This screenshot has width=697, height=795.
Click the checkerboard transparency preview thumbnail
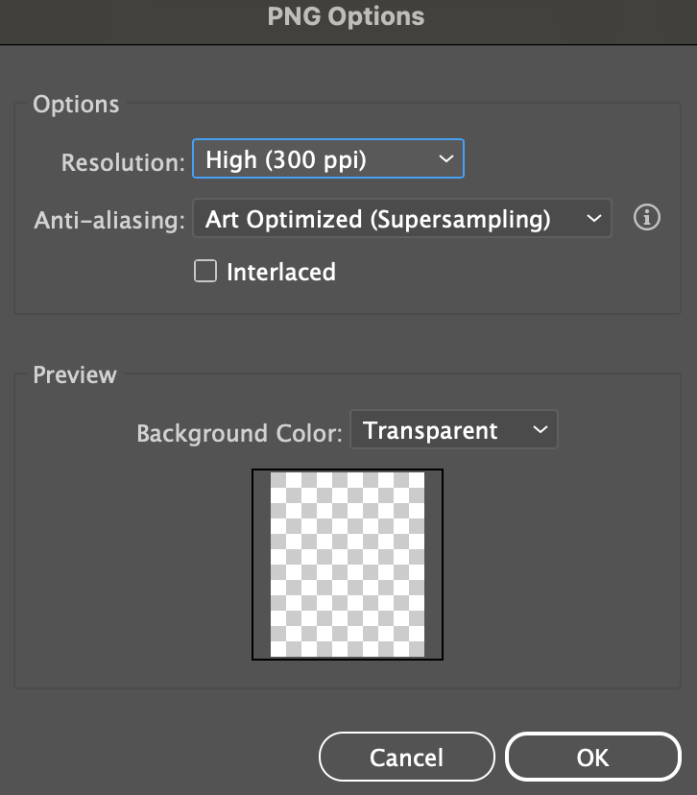pos(348,565)
